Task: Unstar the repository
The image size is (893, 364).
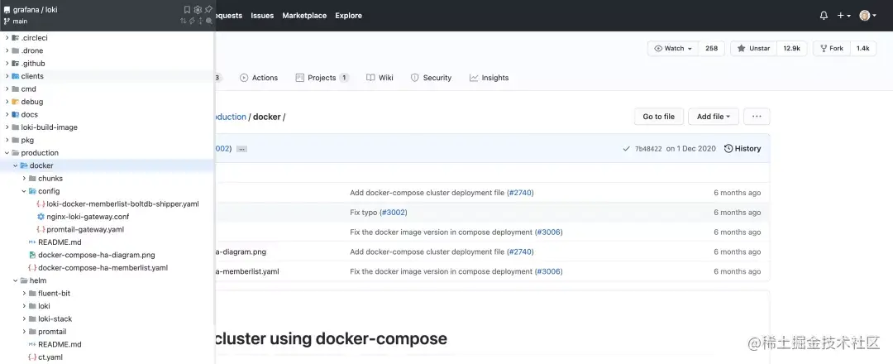Action: [x=753, y=49]
